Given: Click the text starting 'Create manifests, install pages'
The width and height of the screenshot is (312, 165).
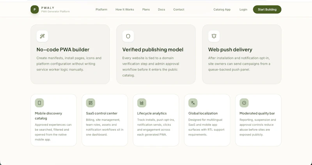Looking at the screenshot, I should pyautogui.click(x=69, y=64).
